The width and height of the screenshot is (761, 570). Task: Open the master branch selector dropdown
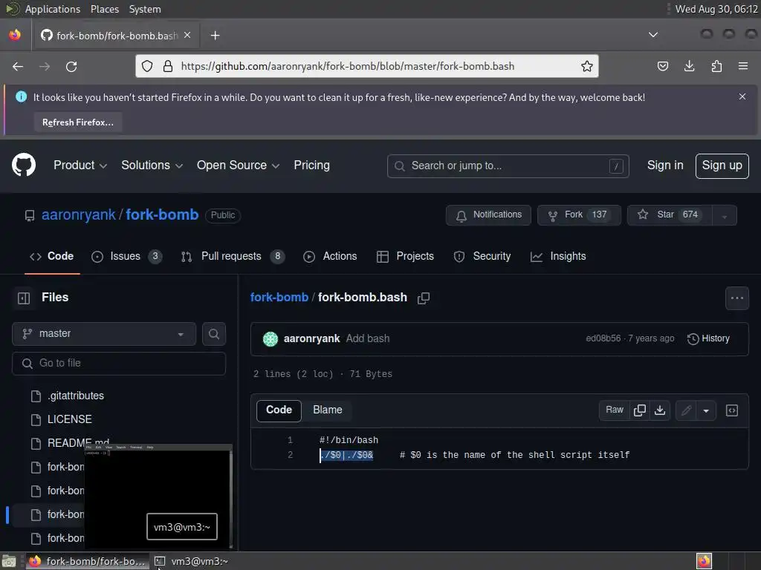click(x=104, y=334)
